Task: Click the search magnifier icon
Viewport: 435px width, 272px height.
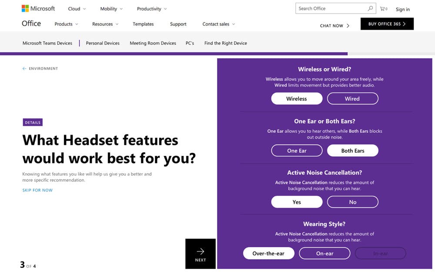Action: coord(370,8)
